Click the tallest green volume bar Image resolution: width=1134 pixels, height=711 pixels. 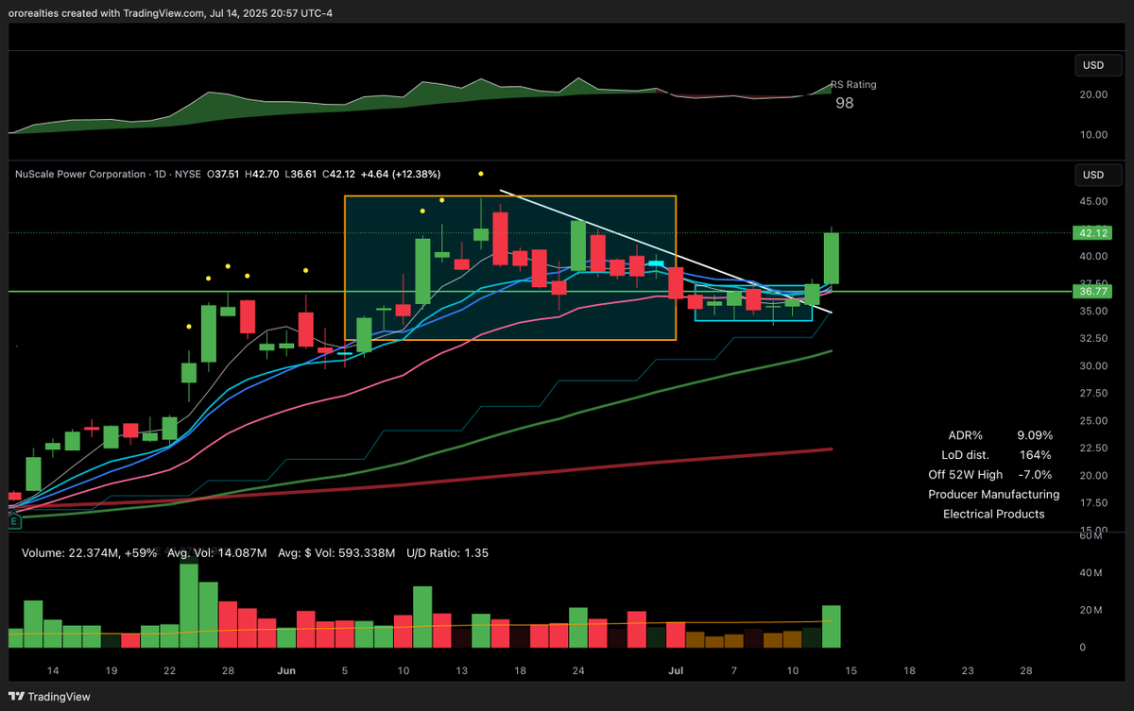coord(189,605)
